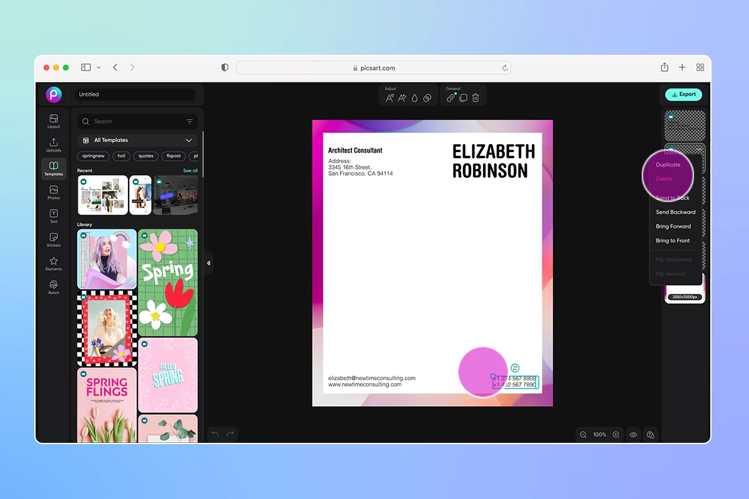This screenshot has height=499, width=749.
Task: Click the Export button
Action: pyautogui.click(x=683, y=94)
